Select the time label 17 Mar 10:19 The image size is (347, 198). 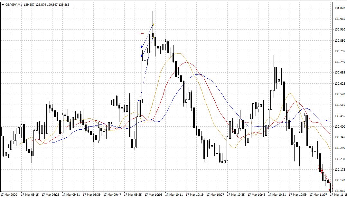(194, 195)
